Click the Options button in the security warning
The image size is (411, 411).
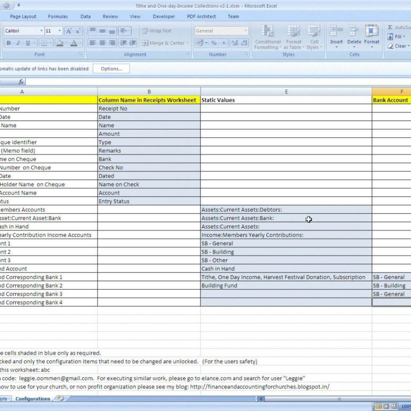click(111, 69)
